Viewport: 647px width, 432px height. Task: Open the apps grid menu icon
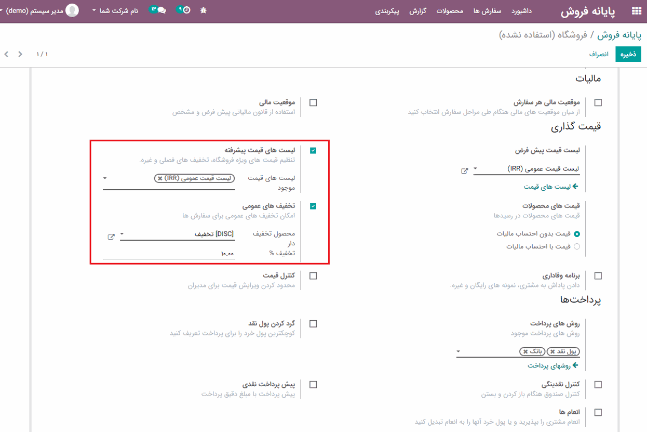[x=636, y=11]
